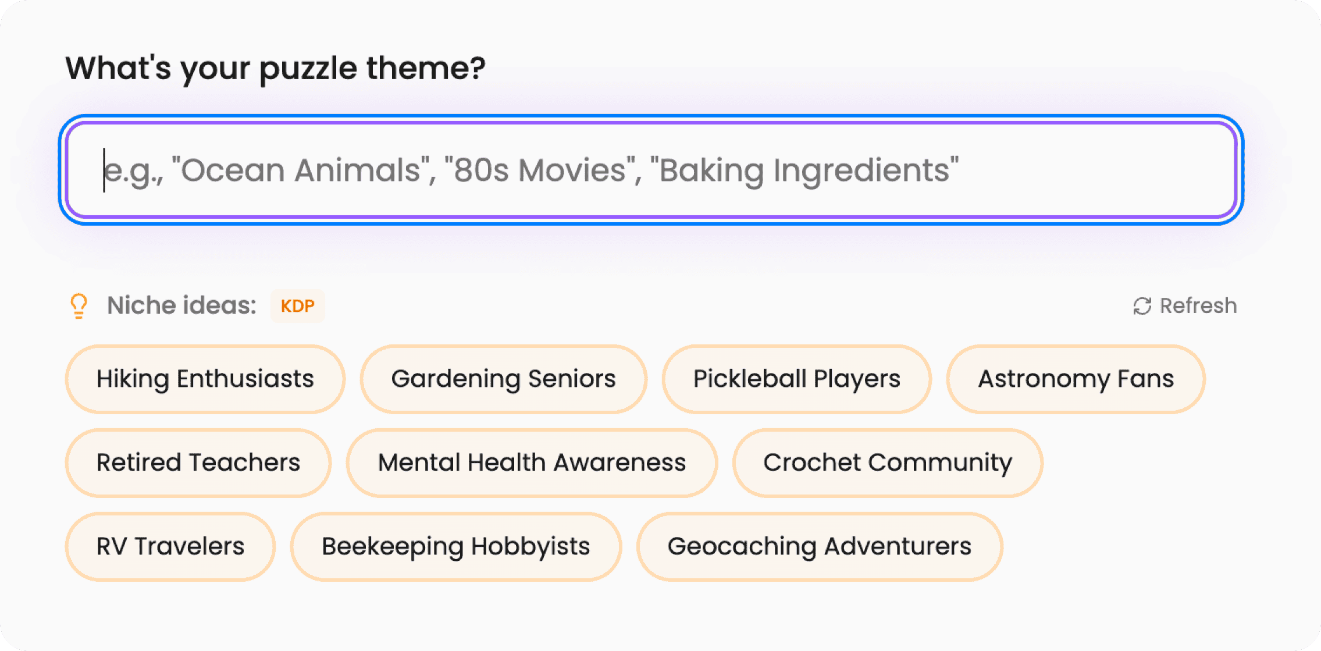The image size is (1321, 651).
Task: Select the Retired Teachers niche
Action: pos(198,463)
